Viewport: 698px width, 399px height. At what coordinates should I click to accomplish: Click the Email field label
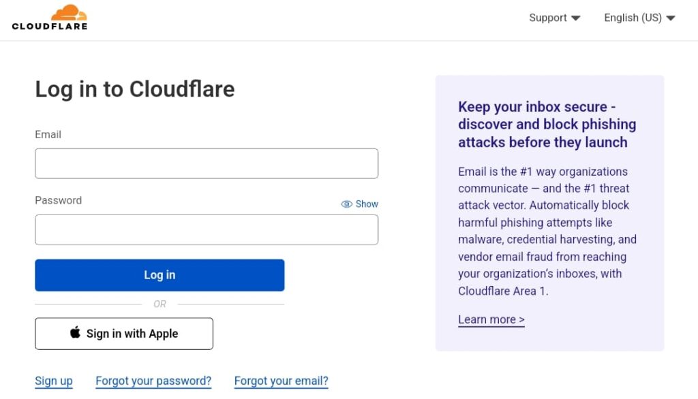48,134
